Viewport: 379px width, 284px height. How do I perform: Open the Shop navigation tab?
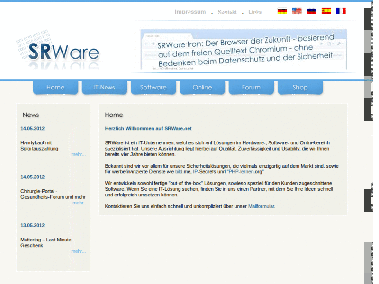[x=300, y=88]
